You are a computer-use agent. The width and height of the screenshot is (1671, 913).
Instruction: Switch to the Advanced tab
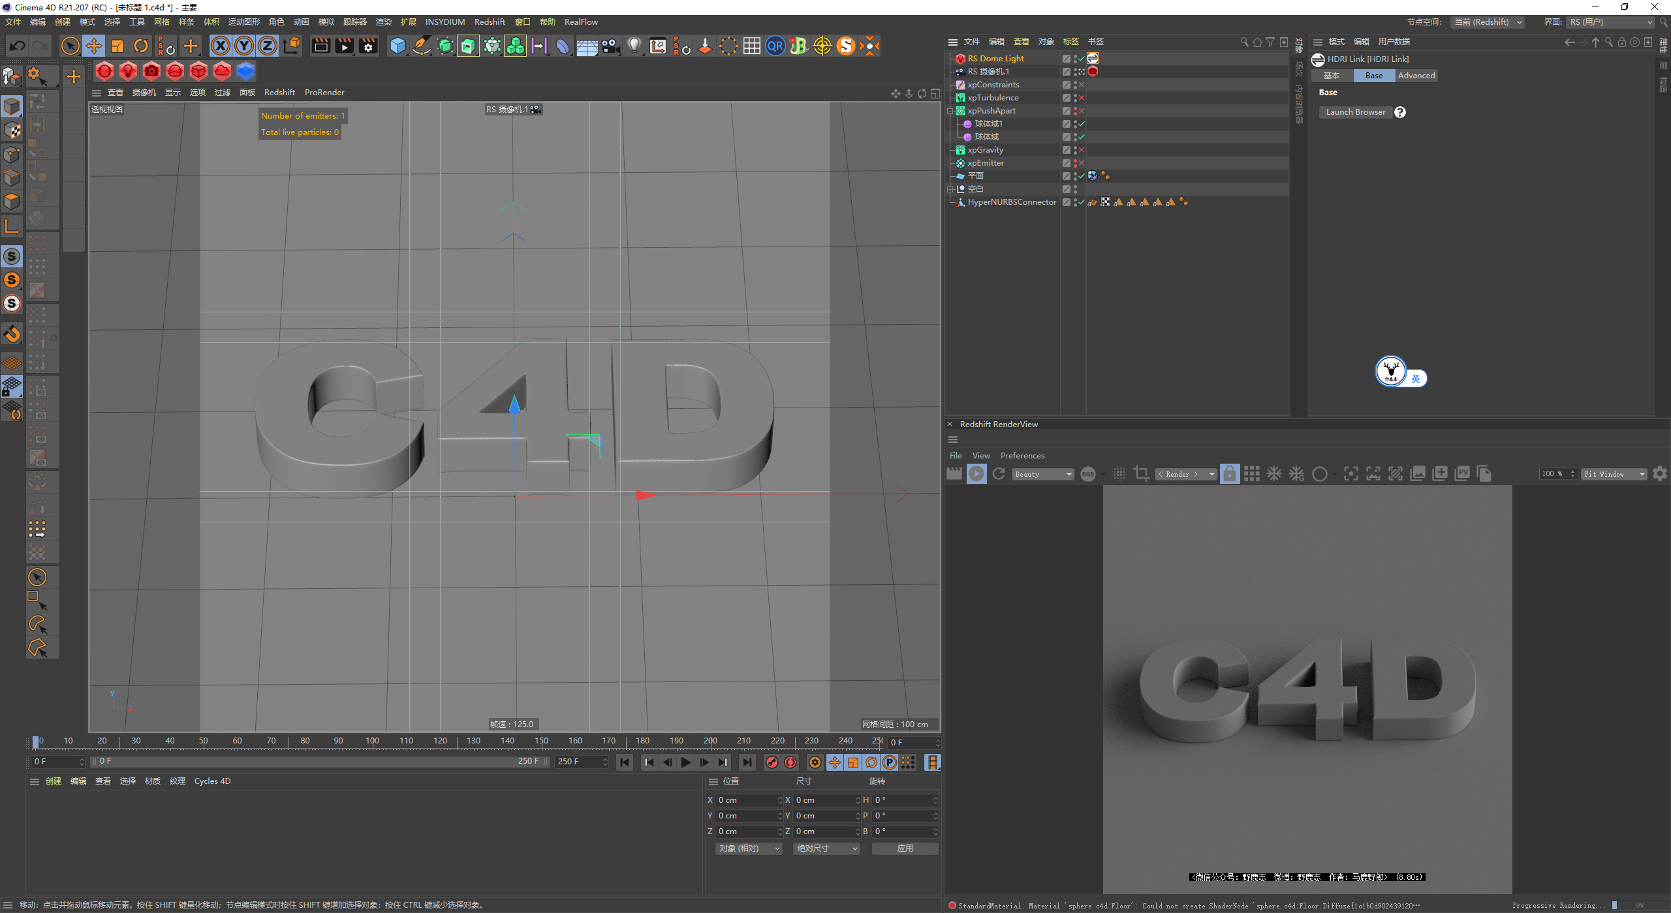(x=1416, y=76)
